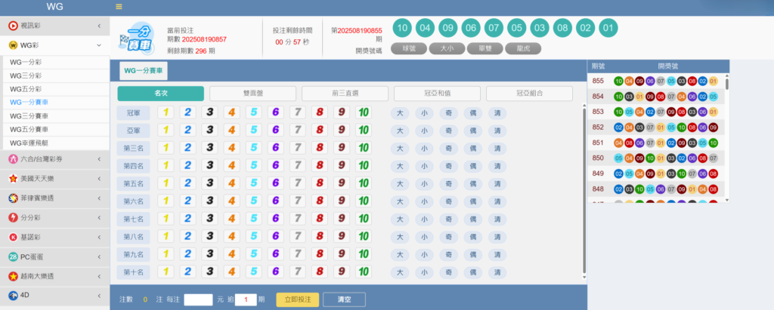Collapse the WG彩 sidebar section
Screen dimensions: 774x310
[x=99, y=45]
